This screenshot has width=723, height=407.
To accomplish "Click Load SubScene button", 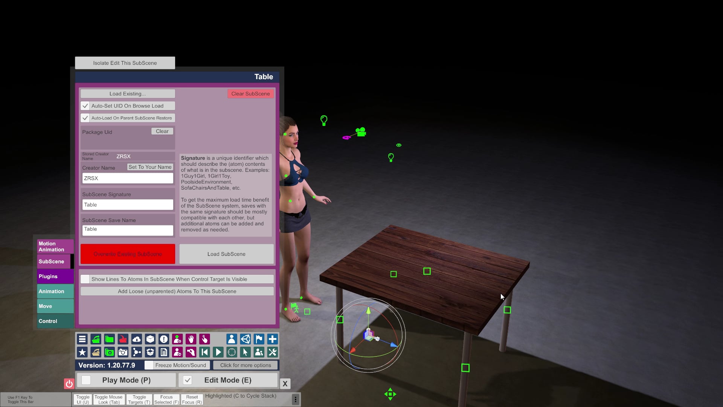I will coord(226,254).
